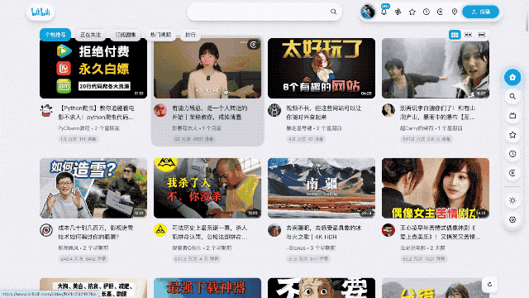Toggle light/dark theme sun icon in sidebar
This screenshot has height=298, width=529.
[512, 200]
